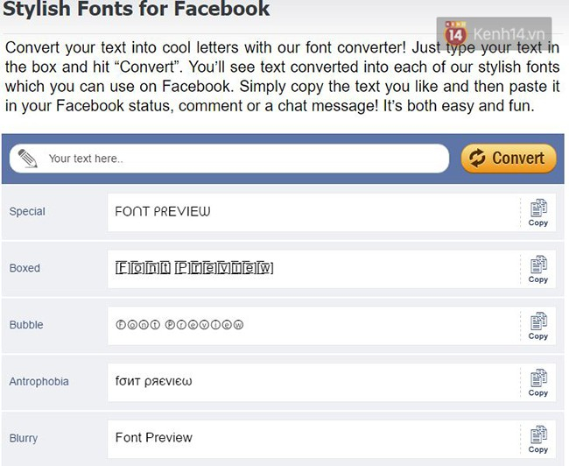This screenshot has height=466, width=569.
Task: Click the 'Bubble' style label
Action: (26, 325)
